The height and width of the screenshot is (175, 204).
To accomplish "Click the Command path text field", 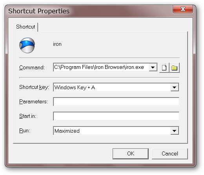I will pyautogui.click(x=101, y=67).
